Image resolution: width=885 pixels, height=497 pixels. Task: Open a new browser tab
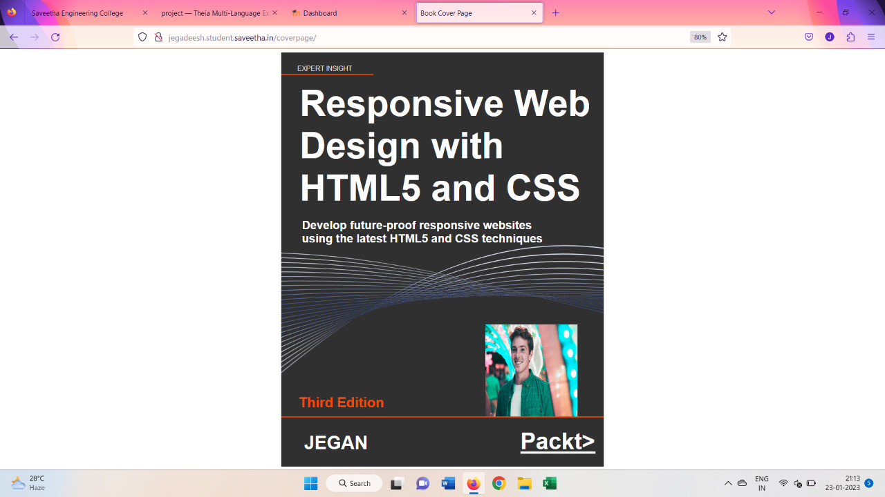[556, 13]
